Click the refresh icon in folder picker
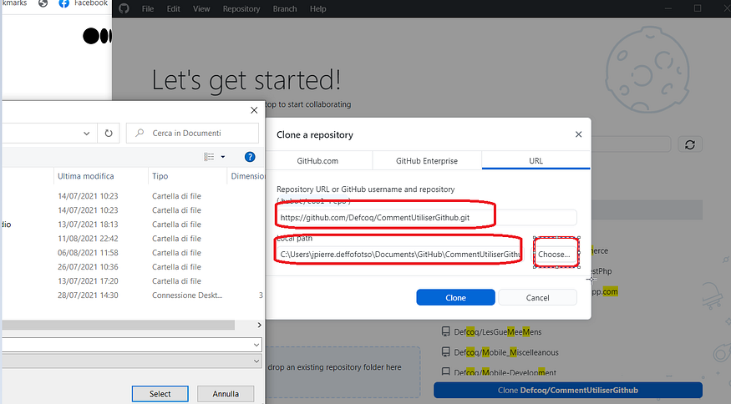The height and width of the screenshot is (404, 731). [x=108, y=134]
